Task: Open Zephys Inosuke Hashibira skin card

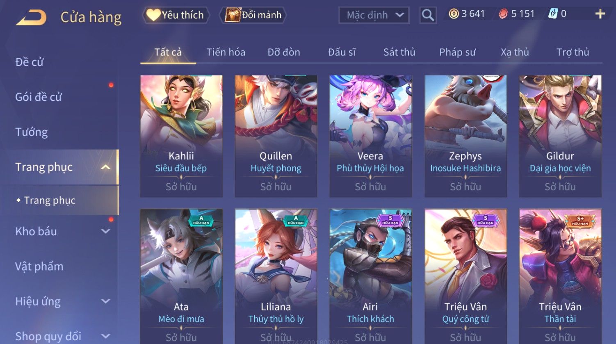Action: [465, 136]
